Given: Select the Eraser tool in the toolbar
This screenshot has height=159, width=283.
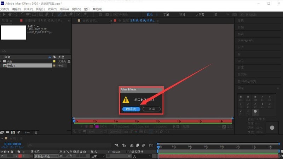Looking at the screenshot, I should point(71,14).
